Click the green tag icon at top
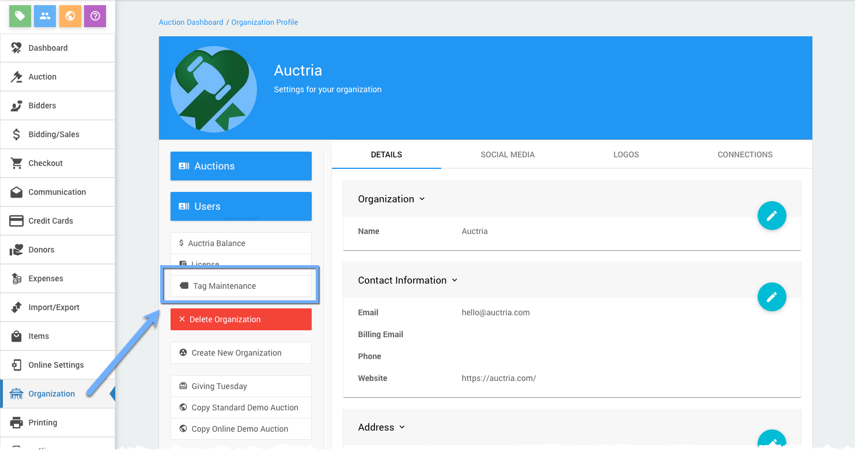 click(20, 16)
